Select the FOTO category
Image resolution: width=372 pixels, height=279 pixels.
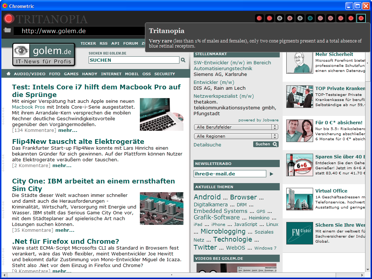coord(54,74)
